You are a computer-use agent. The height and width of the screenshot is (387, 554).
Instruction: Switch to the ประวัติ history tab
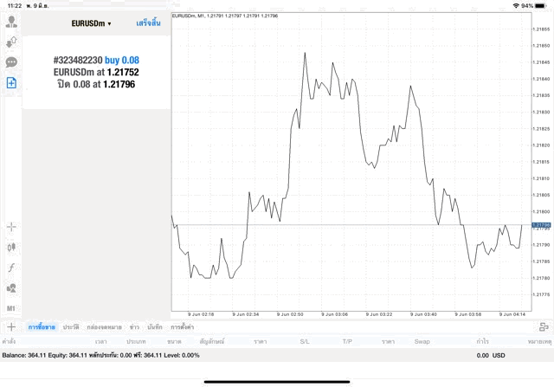pyautogui.click(x=71, y=327)
